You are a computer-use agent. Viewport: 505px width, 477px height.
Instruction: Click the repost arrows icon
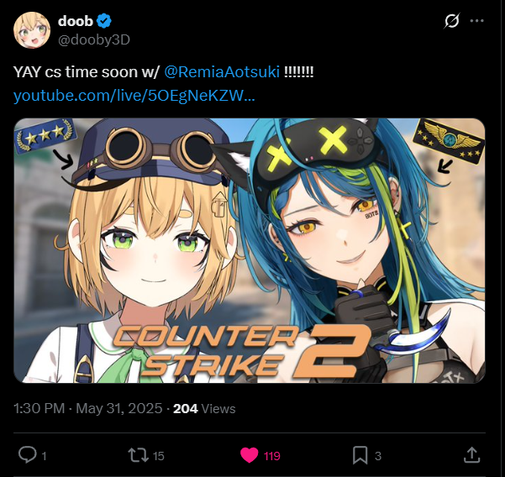tap(138, 455)
